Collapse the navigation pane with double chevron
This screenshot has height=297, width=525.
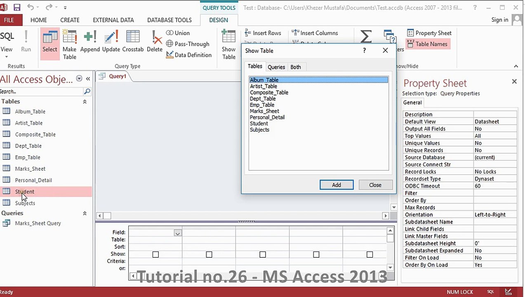coord(88,79)
